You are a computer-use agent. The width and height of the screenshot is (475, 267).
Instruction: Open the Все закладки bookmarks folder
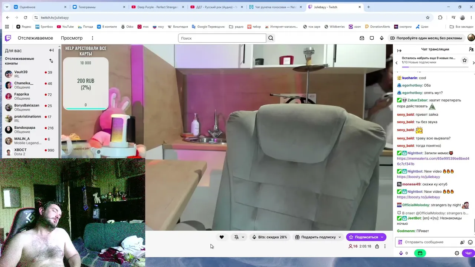pos(461,27)
